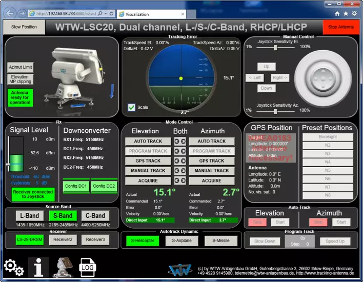Open address bar dropdown arrow

(x=106, y=14)
